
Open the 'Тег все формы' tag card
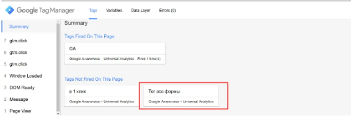click(181, 96)
